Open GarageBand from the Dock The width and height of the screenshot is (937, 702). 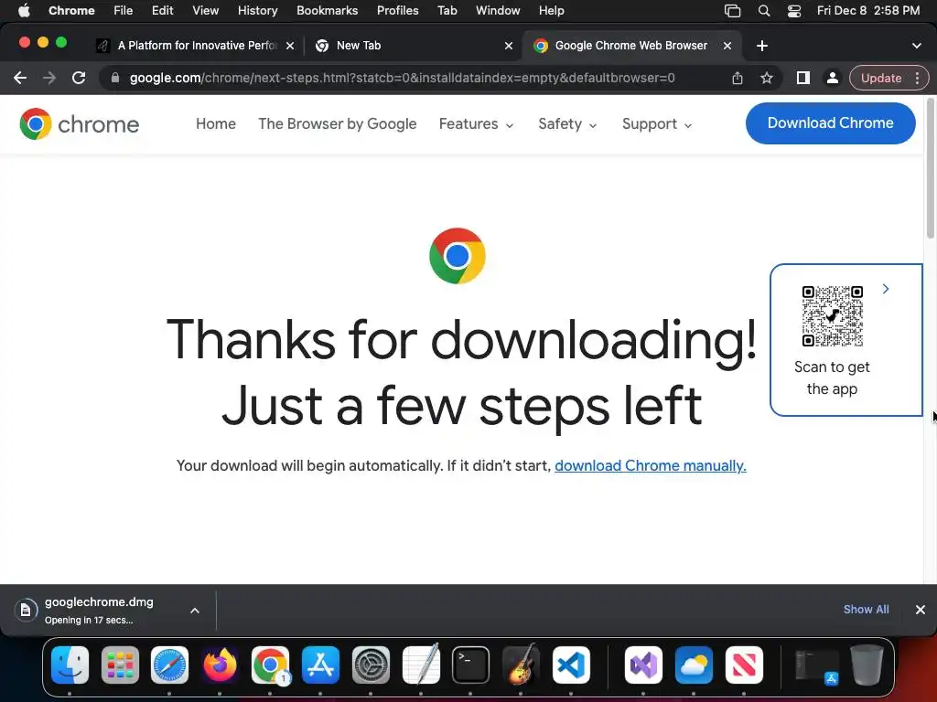tap(521, 665)
